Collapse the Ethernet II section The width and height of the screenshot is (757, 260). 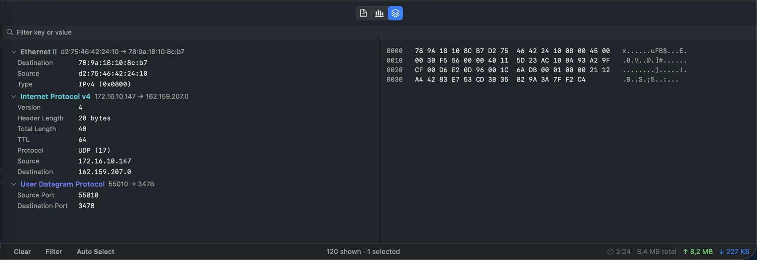coord(13,52)
